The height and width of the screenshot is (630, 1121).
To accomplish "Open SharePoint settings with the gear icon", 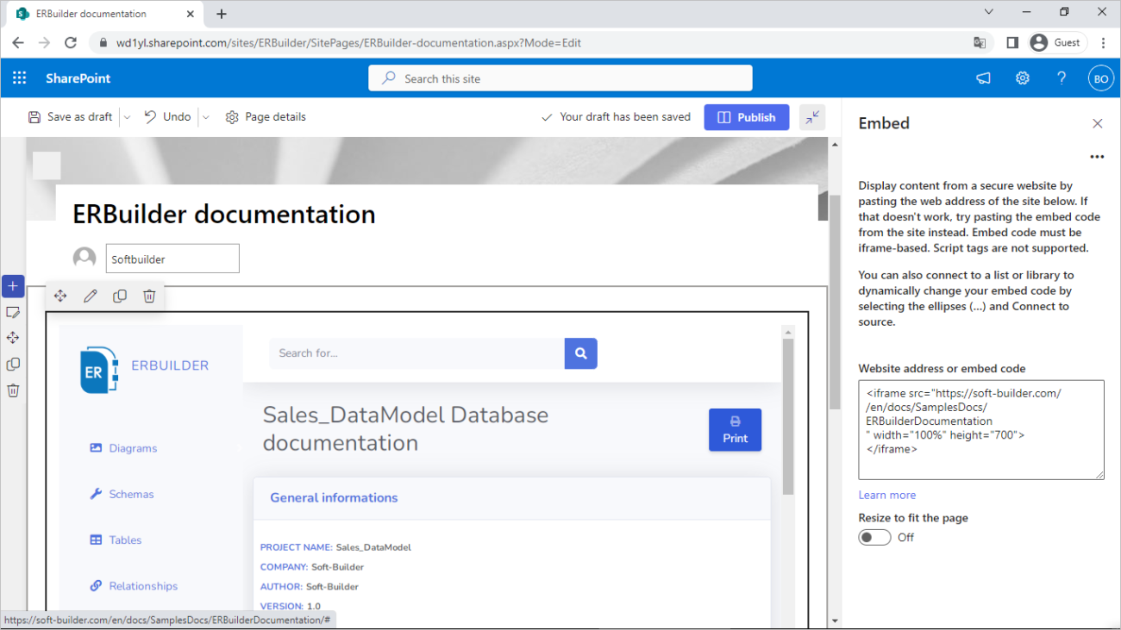I will coord(1022,78).
